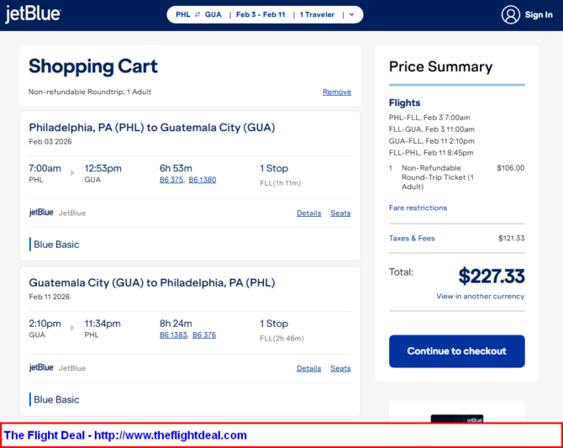Screen dimensions: 563x448
Task: Open Seats for the outbound flight
Action: pyautogui.click(x=340, y=213)
